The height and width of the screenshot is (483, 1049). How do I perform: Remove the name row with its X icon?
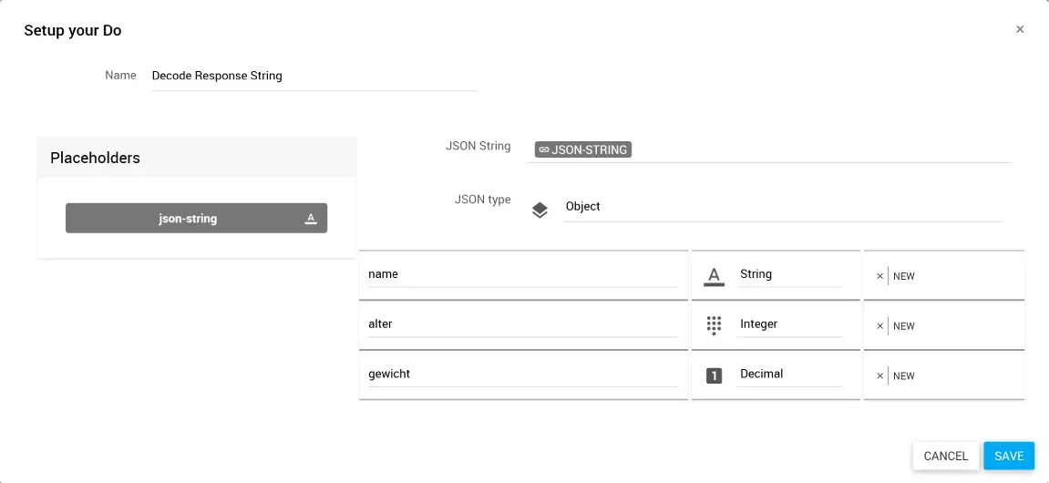pos(879,276)
